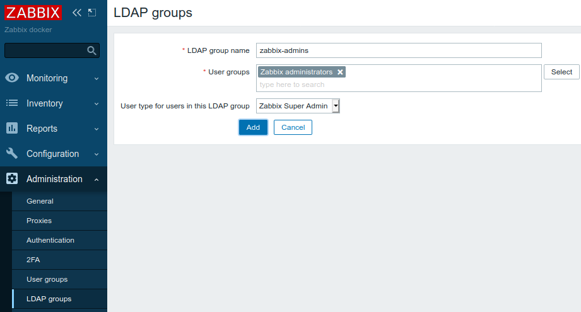Remove the Zabbix administrators tag

coord(340,72)
